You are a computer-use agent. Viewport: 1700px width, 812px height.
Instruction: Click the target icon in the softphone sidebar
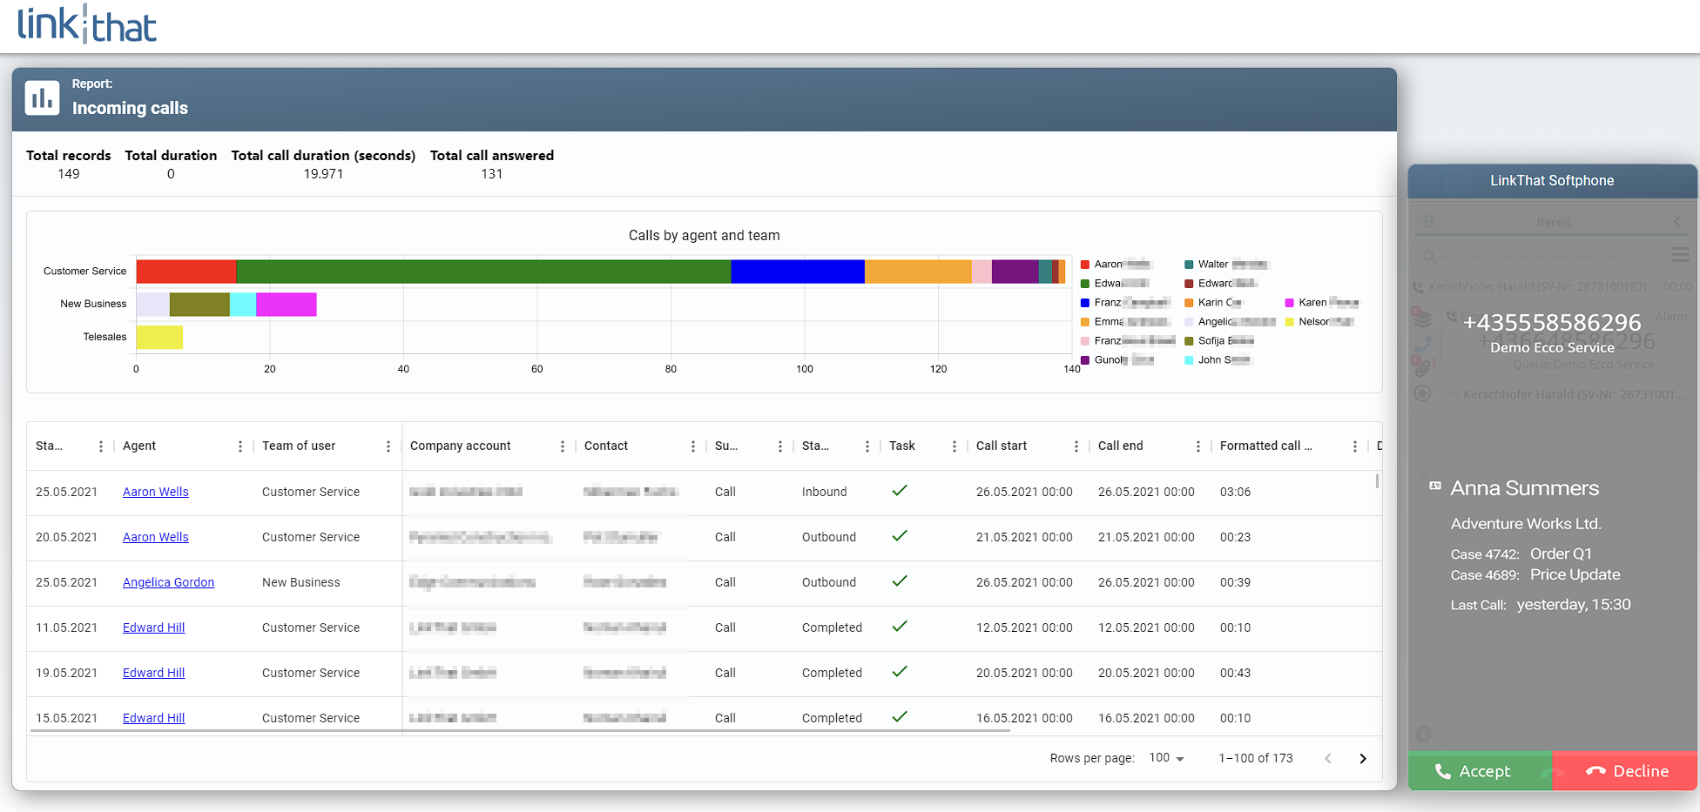pyautogui.click(x=1423, y=393)
